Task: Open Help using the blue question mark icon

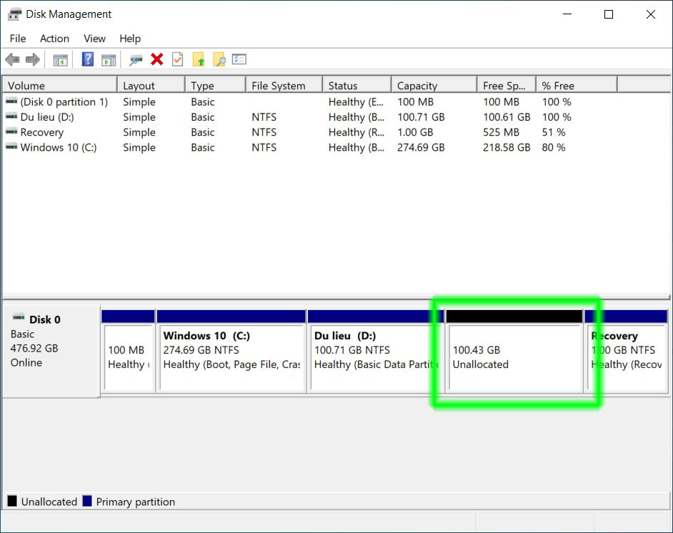Action: pos(87,59)
